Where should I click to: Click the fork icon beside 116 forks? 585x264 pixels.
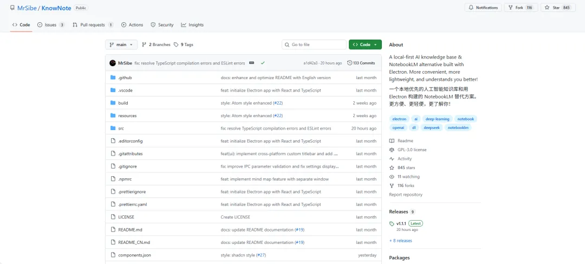click(392, 185)
